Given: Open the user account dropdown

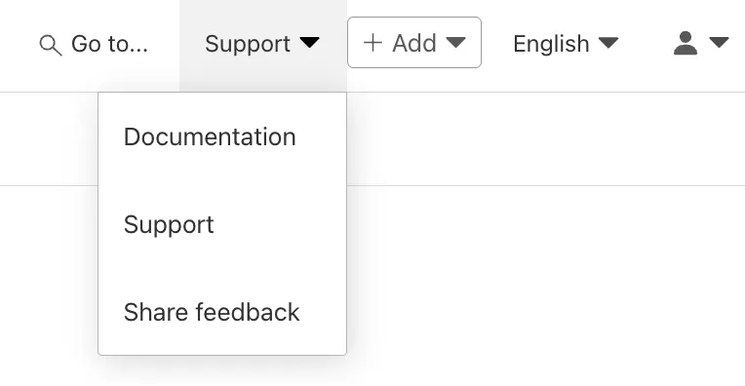Looking at the screenshot, I should 701,43.
